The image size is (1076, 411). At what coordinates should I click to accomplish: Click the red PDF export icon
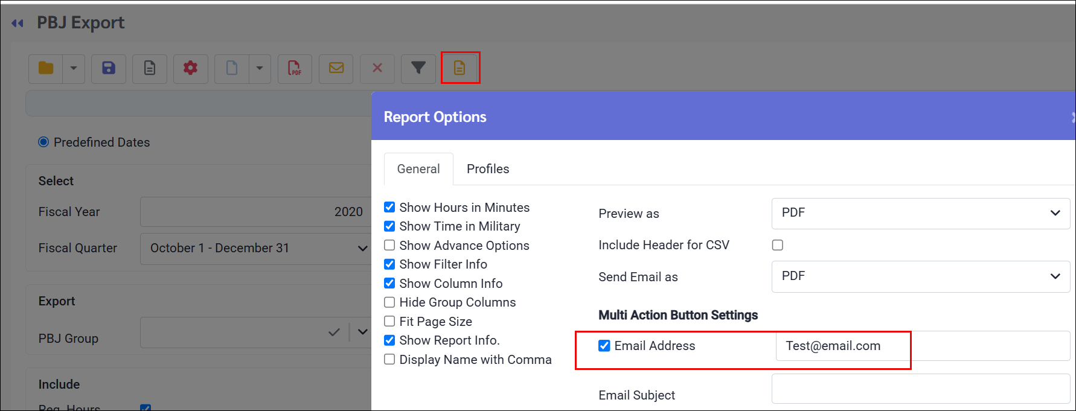pos(295,68)
